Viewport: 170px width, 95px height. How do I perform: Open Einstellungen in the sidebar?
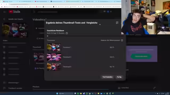(14, 83)
